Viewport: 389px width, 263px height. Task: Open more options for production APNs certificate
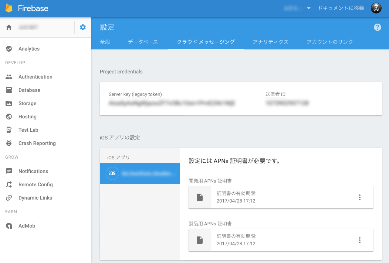(360, 240)
